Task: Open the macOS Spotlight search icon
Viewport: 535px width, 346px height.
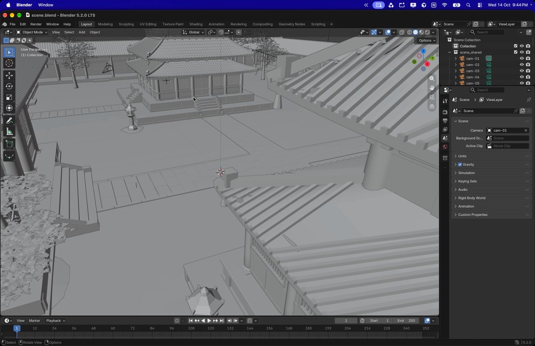Action: click(x=468, y=5)
